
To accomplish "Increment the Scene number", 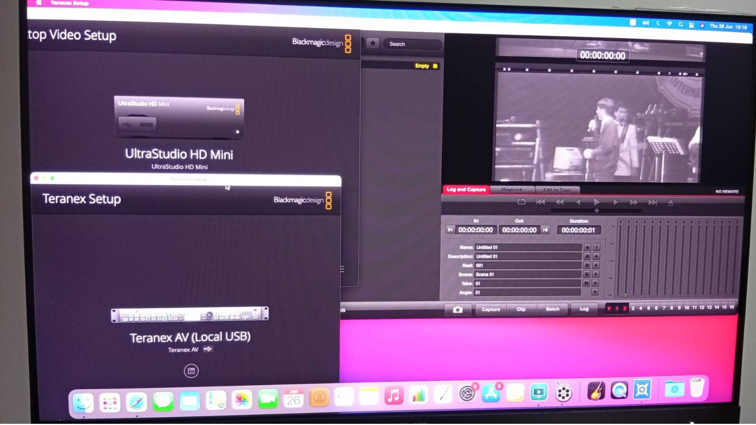I will click(x=595, y=274).
